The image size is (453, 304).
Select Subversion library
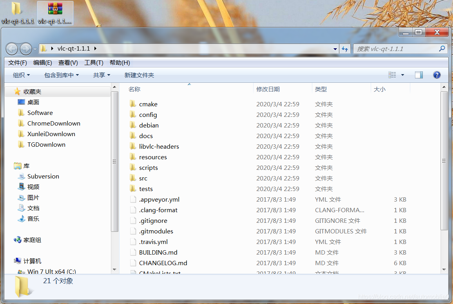(43, 177)
